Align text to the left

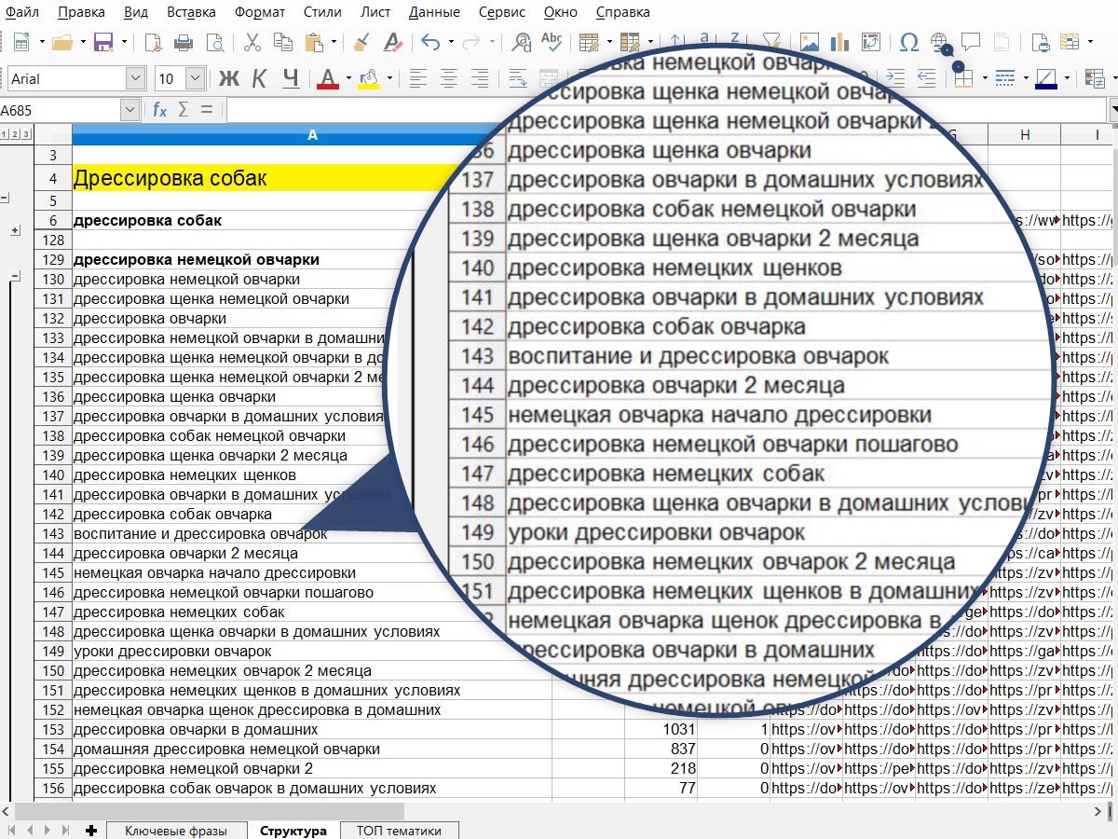point(418,78)
